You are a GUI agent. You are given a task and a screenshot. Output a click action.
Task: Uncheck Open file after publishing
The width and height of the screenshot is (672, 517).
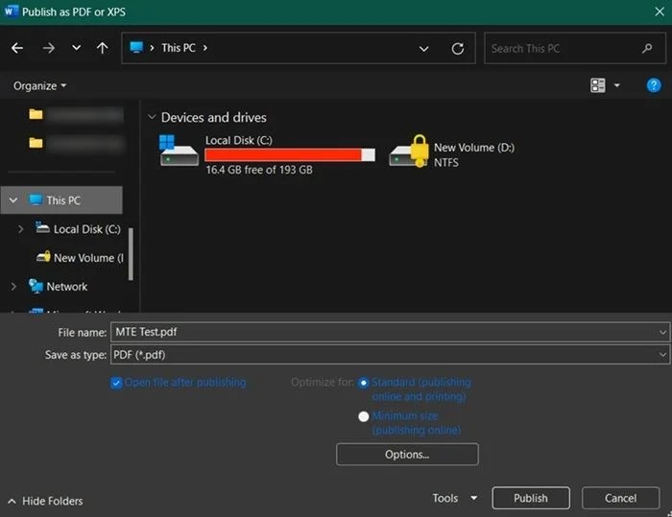[x=116, y=383]
